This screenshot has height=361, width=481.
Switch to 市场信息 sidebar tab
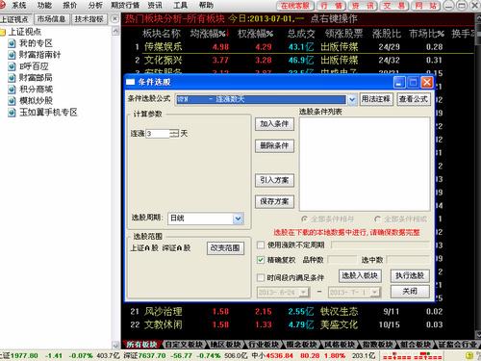[x=51, y=19]
